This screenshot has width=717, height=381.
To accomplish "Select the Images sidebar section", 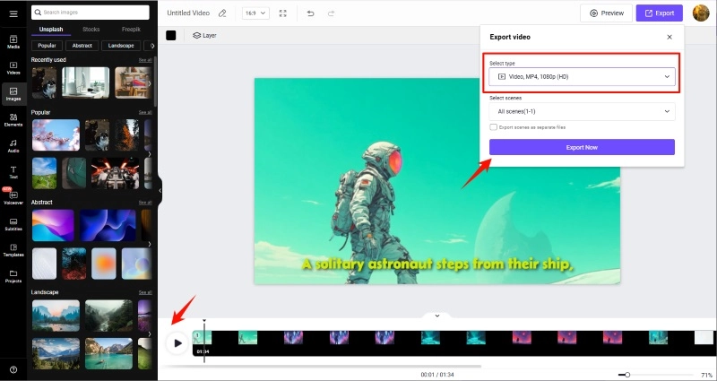I will pyautogui.click(x=13, y=94).
